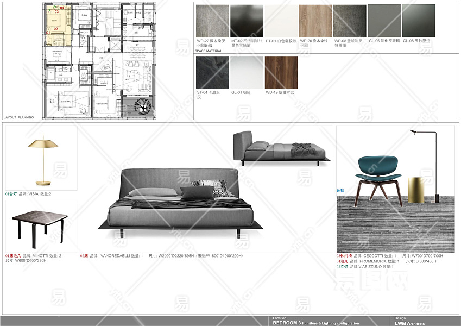This screenshot has width=461, height=326.
Task: Click the blue '地毯' rug label
Action: (340, 191)
